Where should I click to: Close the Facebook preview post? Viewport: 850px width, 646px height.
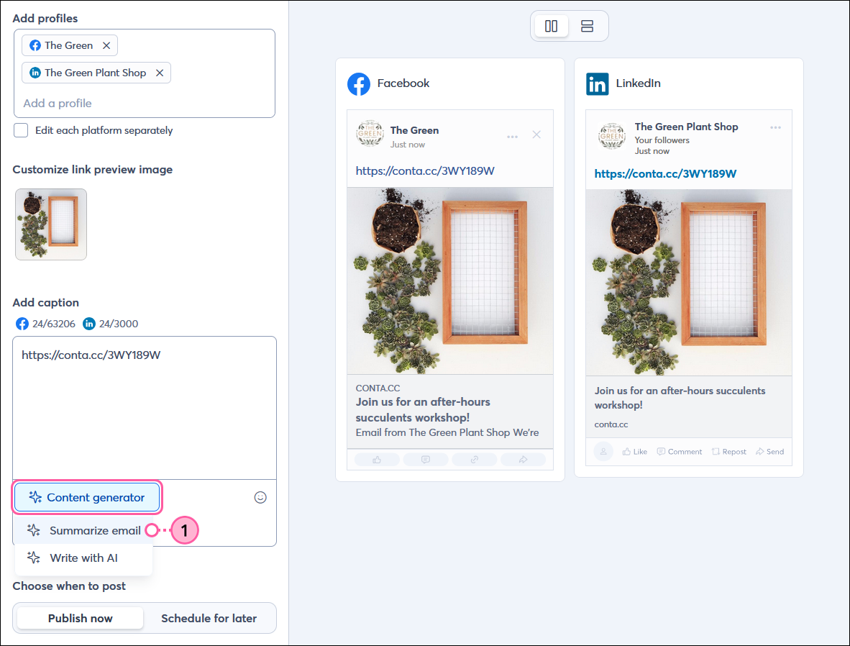click(x=536, y=135)
